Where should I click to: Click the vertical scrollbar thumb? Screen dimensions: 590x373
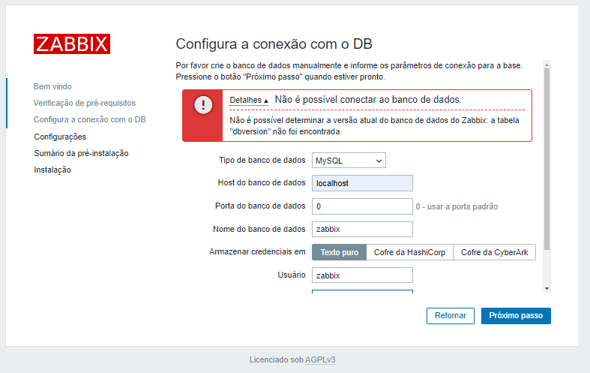pyautogui.click(x=547, y=159)
